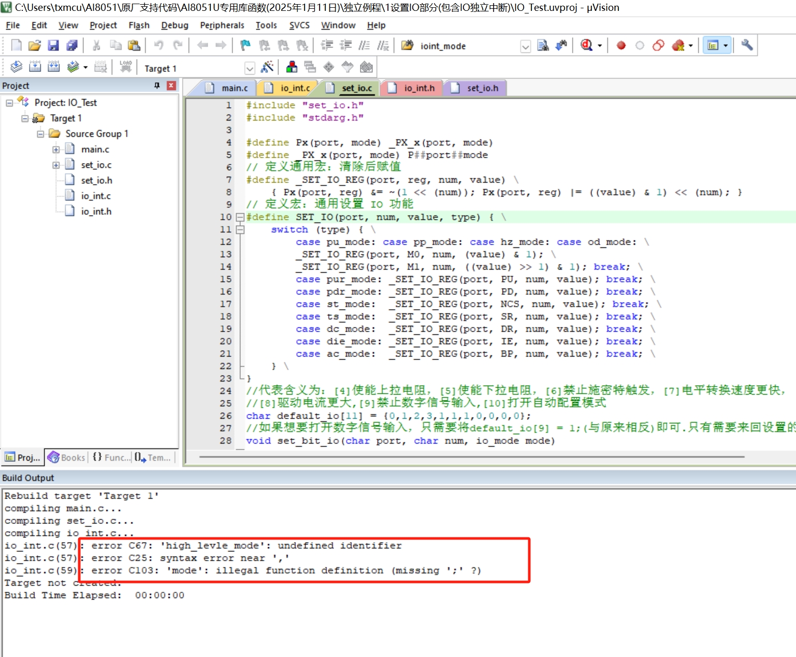Select io_int.h in the project tree
The image size is (796, 657).
point(96,211)
